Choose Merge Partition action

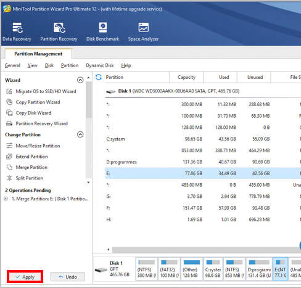pyautogui.click(x=31, y=167)
